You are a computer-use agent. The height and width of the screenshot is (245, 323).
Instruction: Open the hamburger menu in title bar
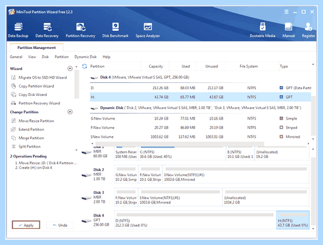click(x=286, y=12)
